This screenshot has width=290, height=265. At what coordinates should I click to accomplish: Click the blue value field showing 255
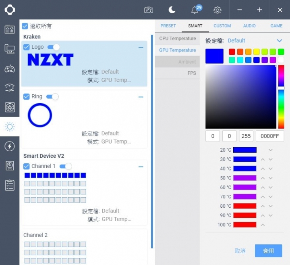coord(246,136)
